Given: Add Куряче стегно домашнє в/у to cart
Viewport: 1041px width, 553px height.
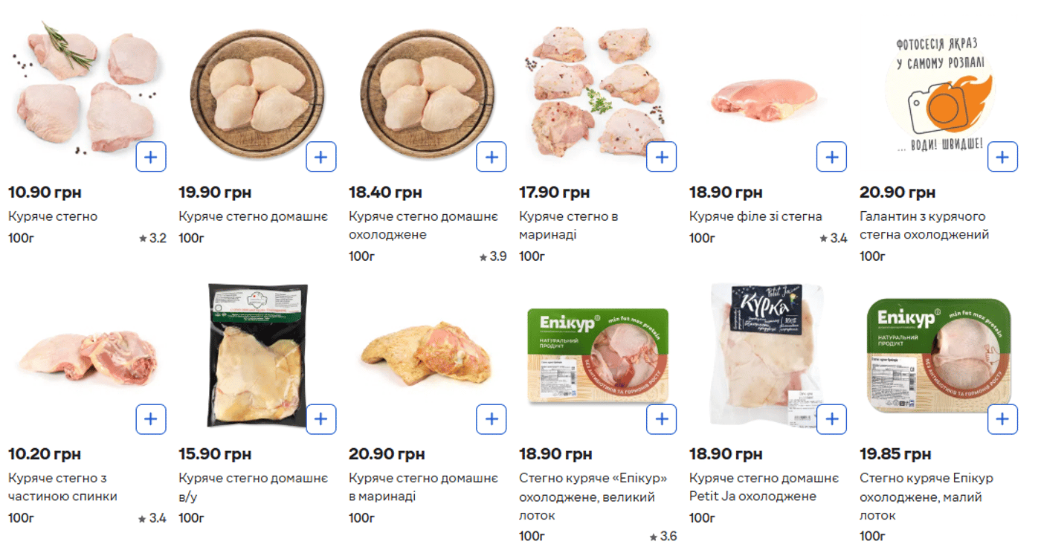Looking at the screenshot, I should tap(321, 419).
